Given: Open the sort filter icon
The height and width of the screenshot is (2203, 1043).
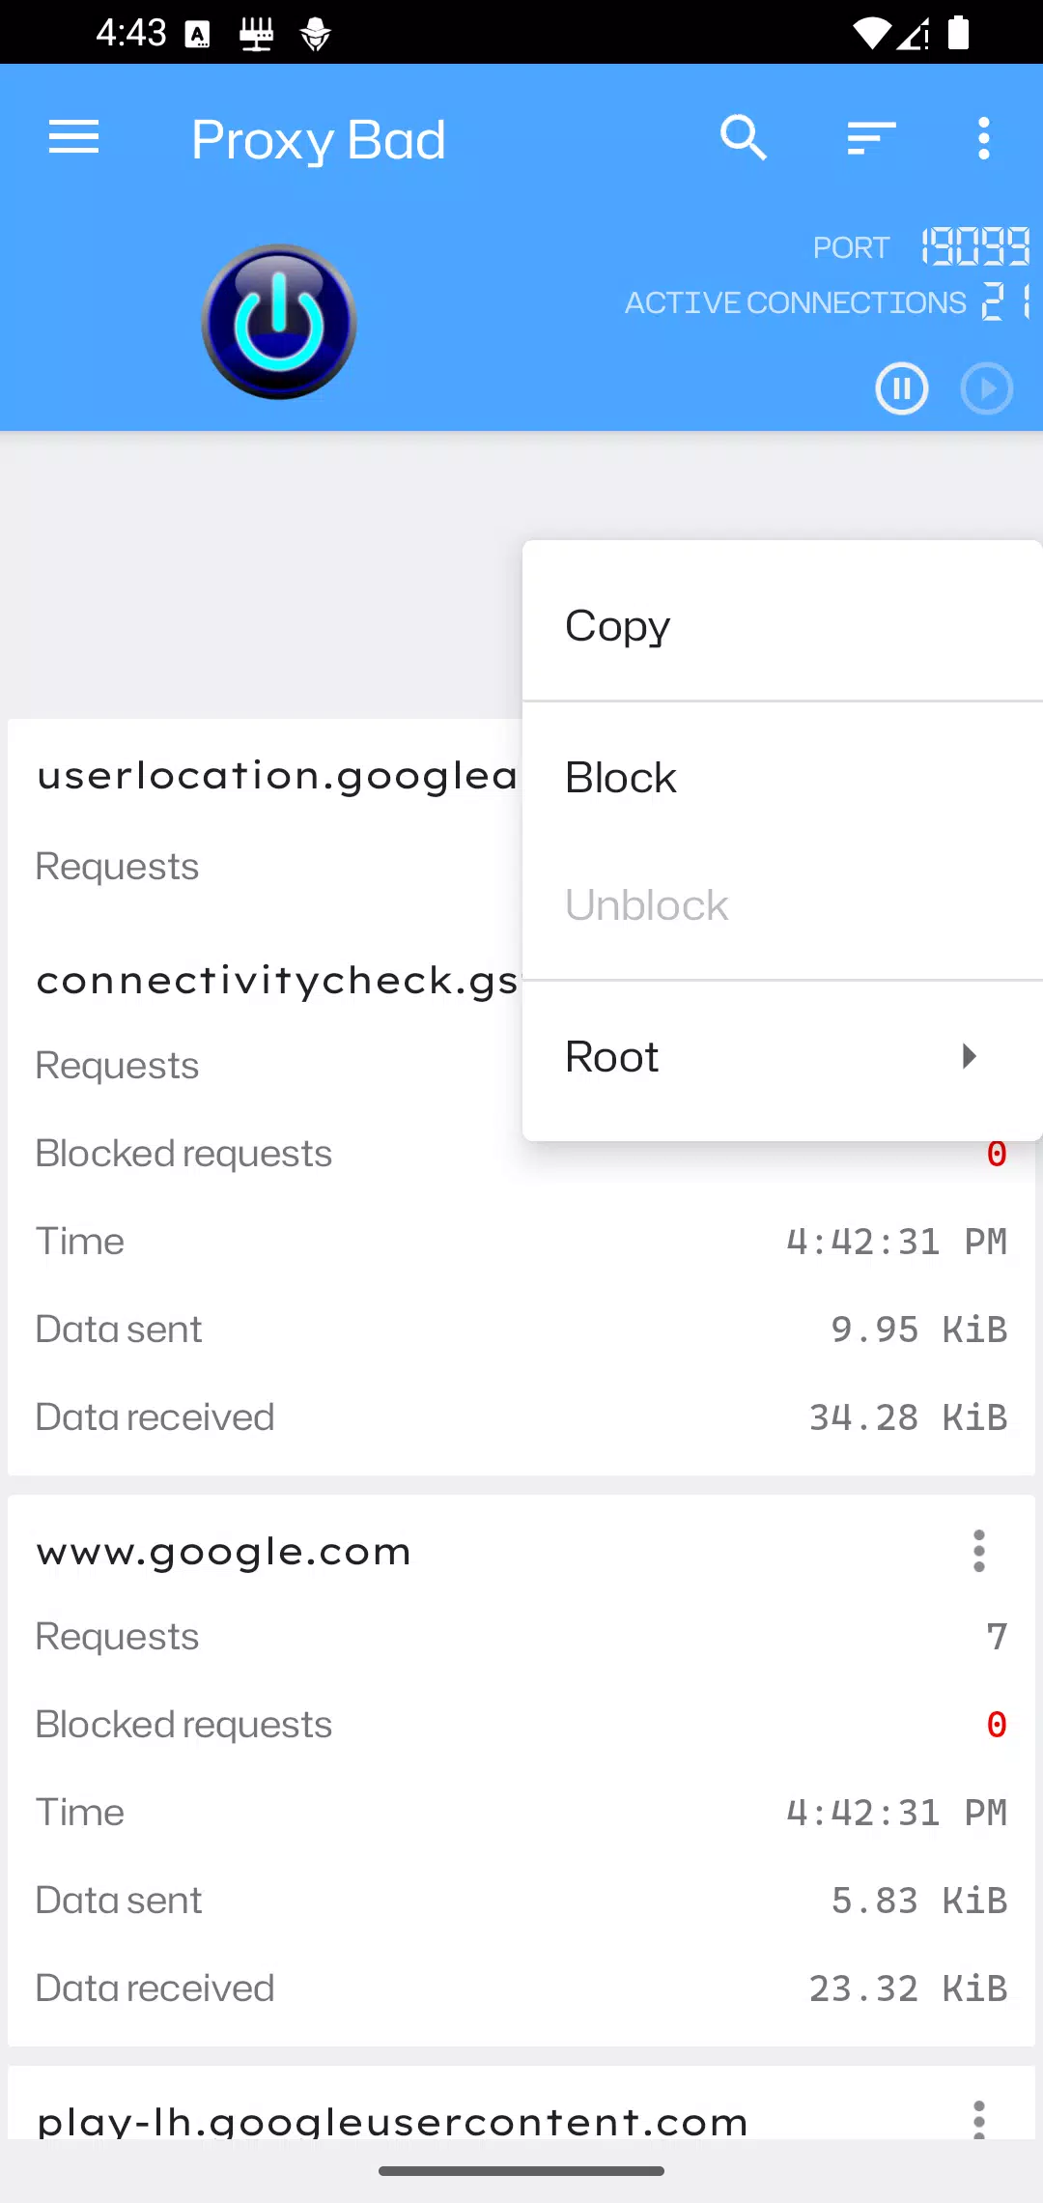Looking at the screenshot, I should coord(871,137).
